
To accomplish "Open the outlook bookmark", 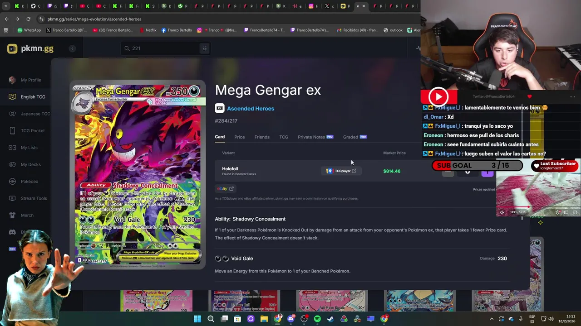I will click(393, 30).
